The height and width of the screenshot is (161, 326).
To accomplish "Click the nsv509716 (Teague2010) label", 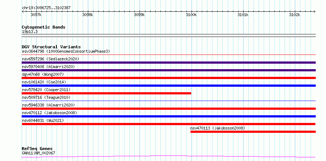I will (x=46, y=97).
